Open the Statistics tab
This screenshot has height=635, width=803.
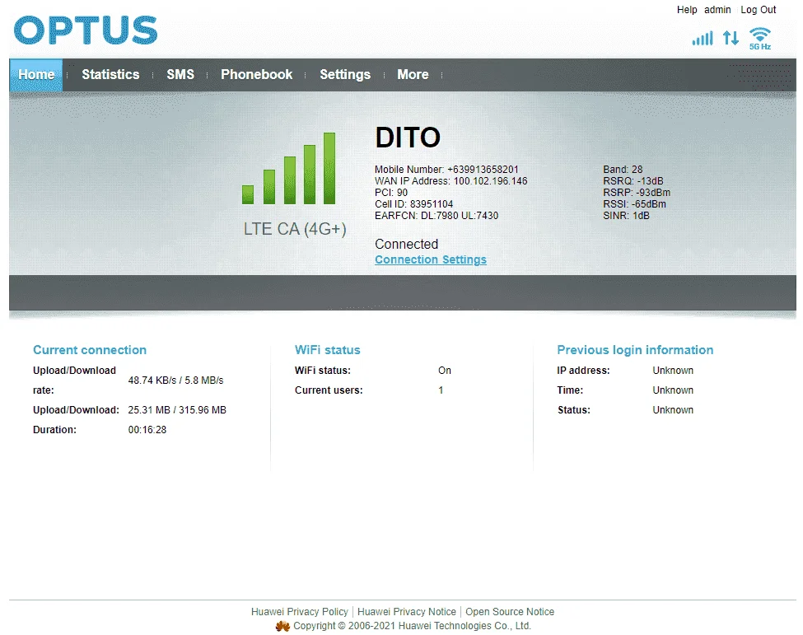point(110,75)
